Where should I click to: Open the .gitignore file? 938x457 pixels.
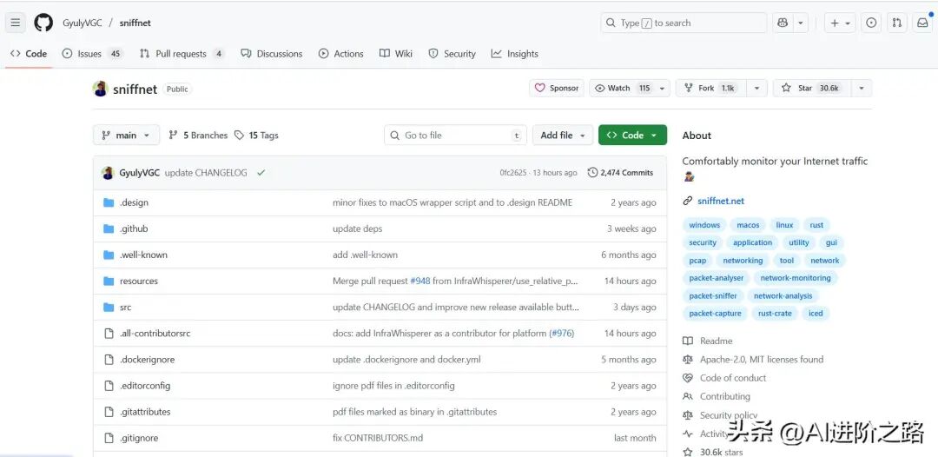click(x=139, y=438)
